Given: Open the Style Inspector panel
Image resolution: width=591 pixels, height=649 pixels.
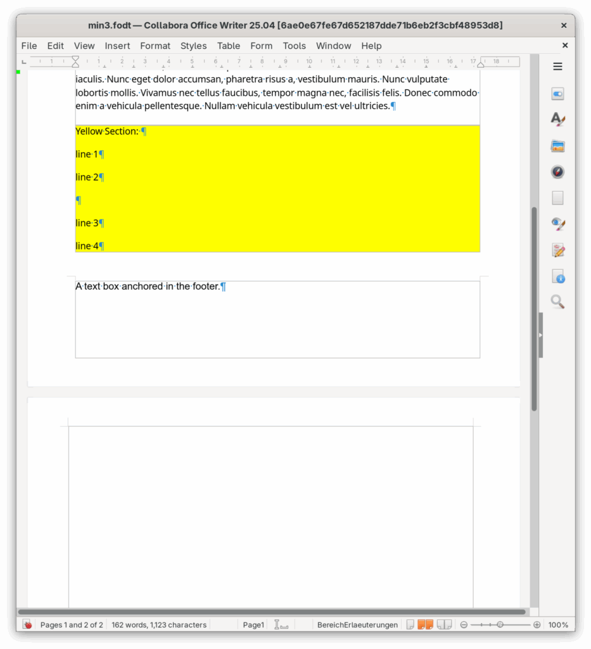Looking at the screenshot, I should tap(557, 224).
